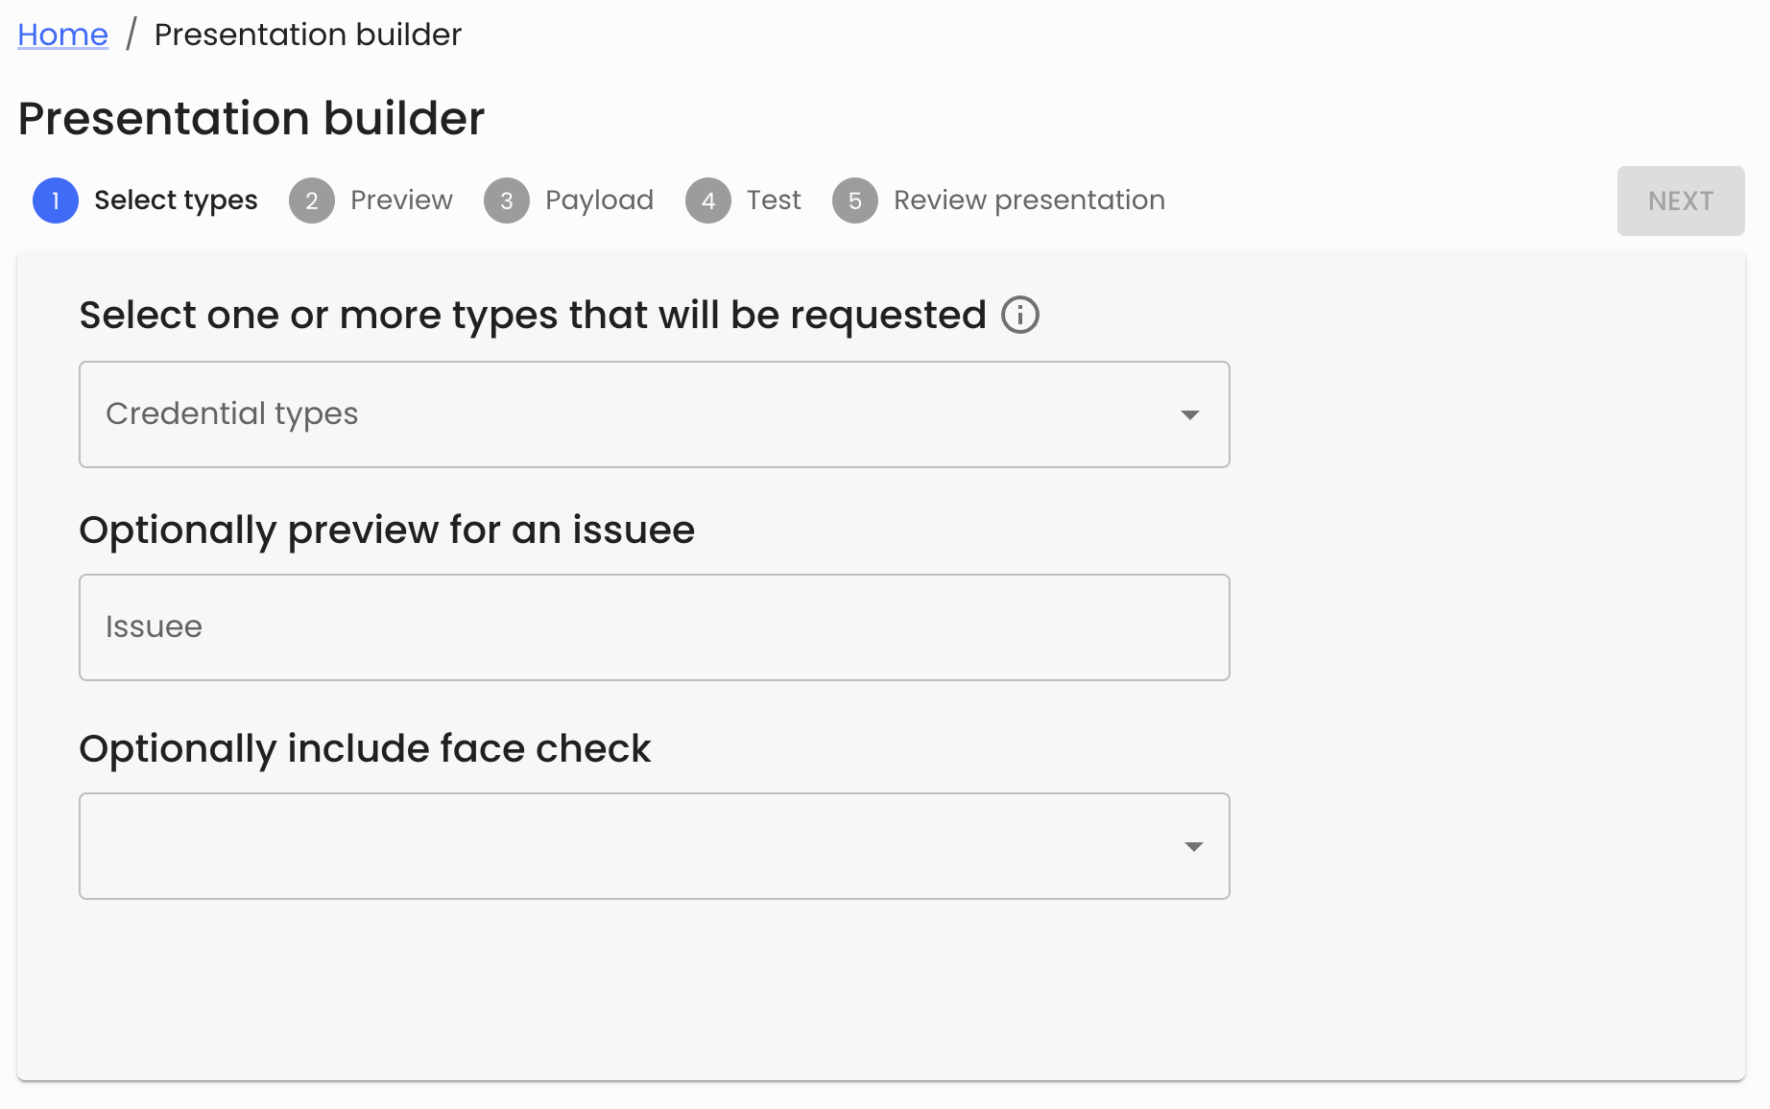Select the "Select types" step
This screenshot has height=1109, width=1770.
tap(176, 201)
